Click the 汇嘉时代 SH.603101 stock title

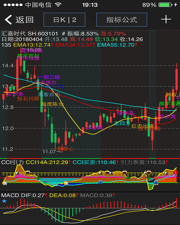tap(30, 34)
